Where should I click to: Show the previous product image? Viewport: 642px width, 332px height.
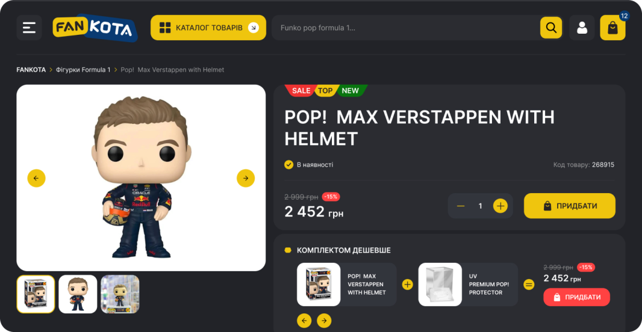tap(37, 178)
